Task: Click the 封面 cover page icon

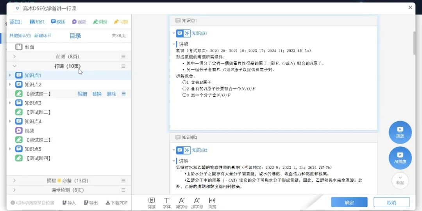Action: (x=19, y=47)
